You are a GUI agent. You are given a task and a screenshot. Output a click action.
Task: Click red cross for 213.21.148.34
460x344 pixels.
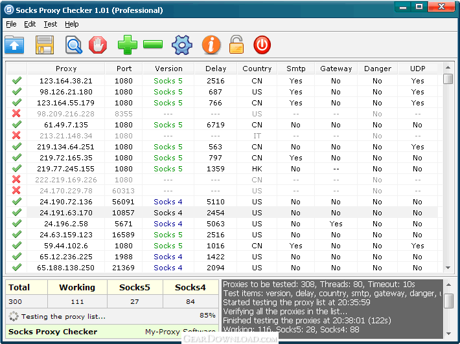coord(16,135)
